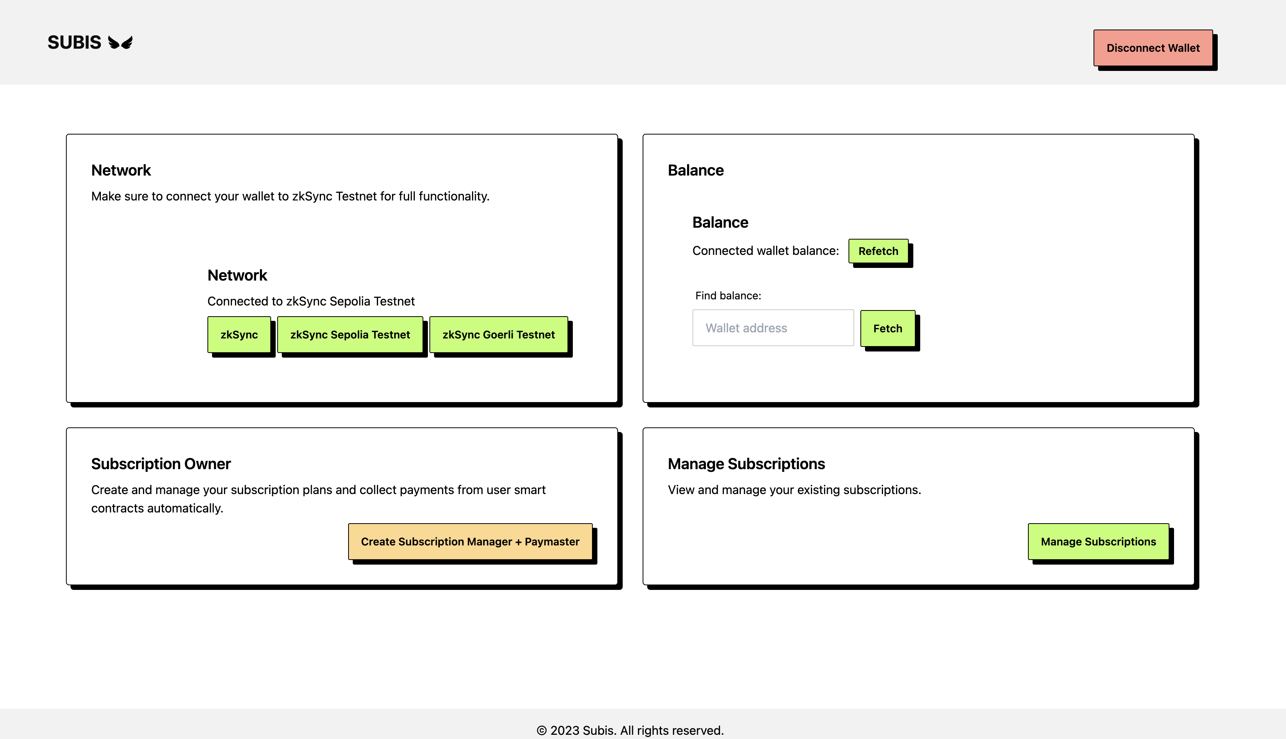This screenshot has width=1286, height=739.
Task: Choose the zkSync Goerli Testnet network
Action: (x=498, y=335)
